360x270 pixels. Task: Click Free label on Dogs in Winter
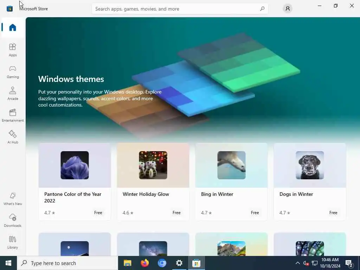tap(333, 213)
